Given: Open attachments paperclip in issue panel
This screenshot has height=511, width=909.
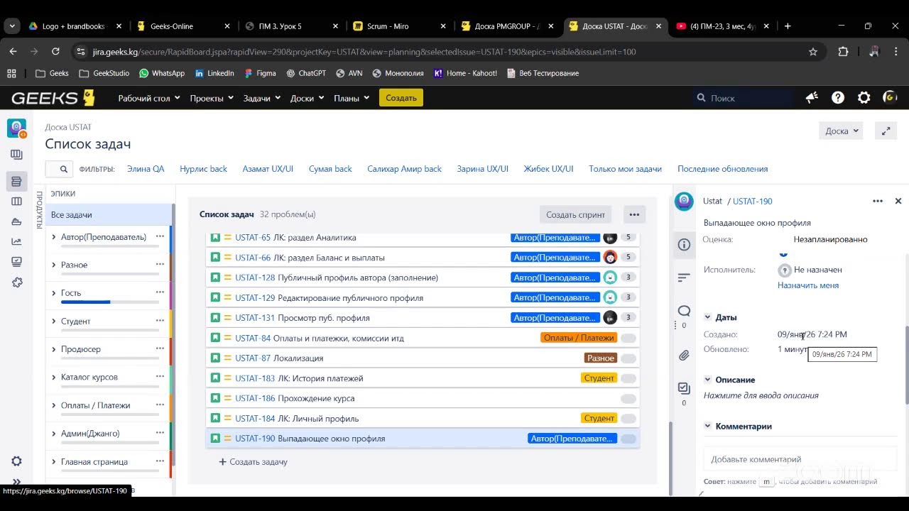Looking at the screenshot, I should (684, 355).
